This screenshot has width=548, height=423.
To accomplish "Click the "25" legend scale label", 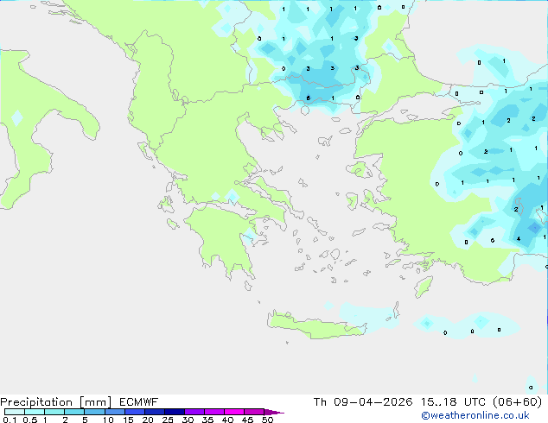I will pyautogui.click(x=168, y=420).
